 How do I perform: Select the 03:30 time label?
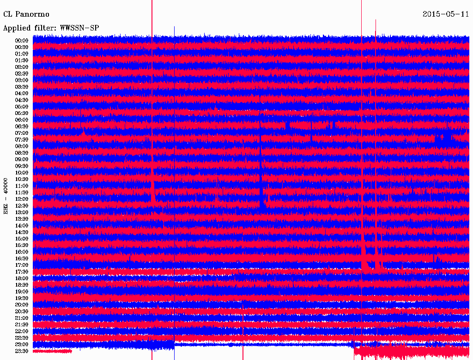tap(22, 87)
